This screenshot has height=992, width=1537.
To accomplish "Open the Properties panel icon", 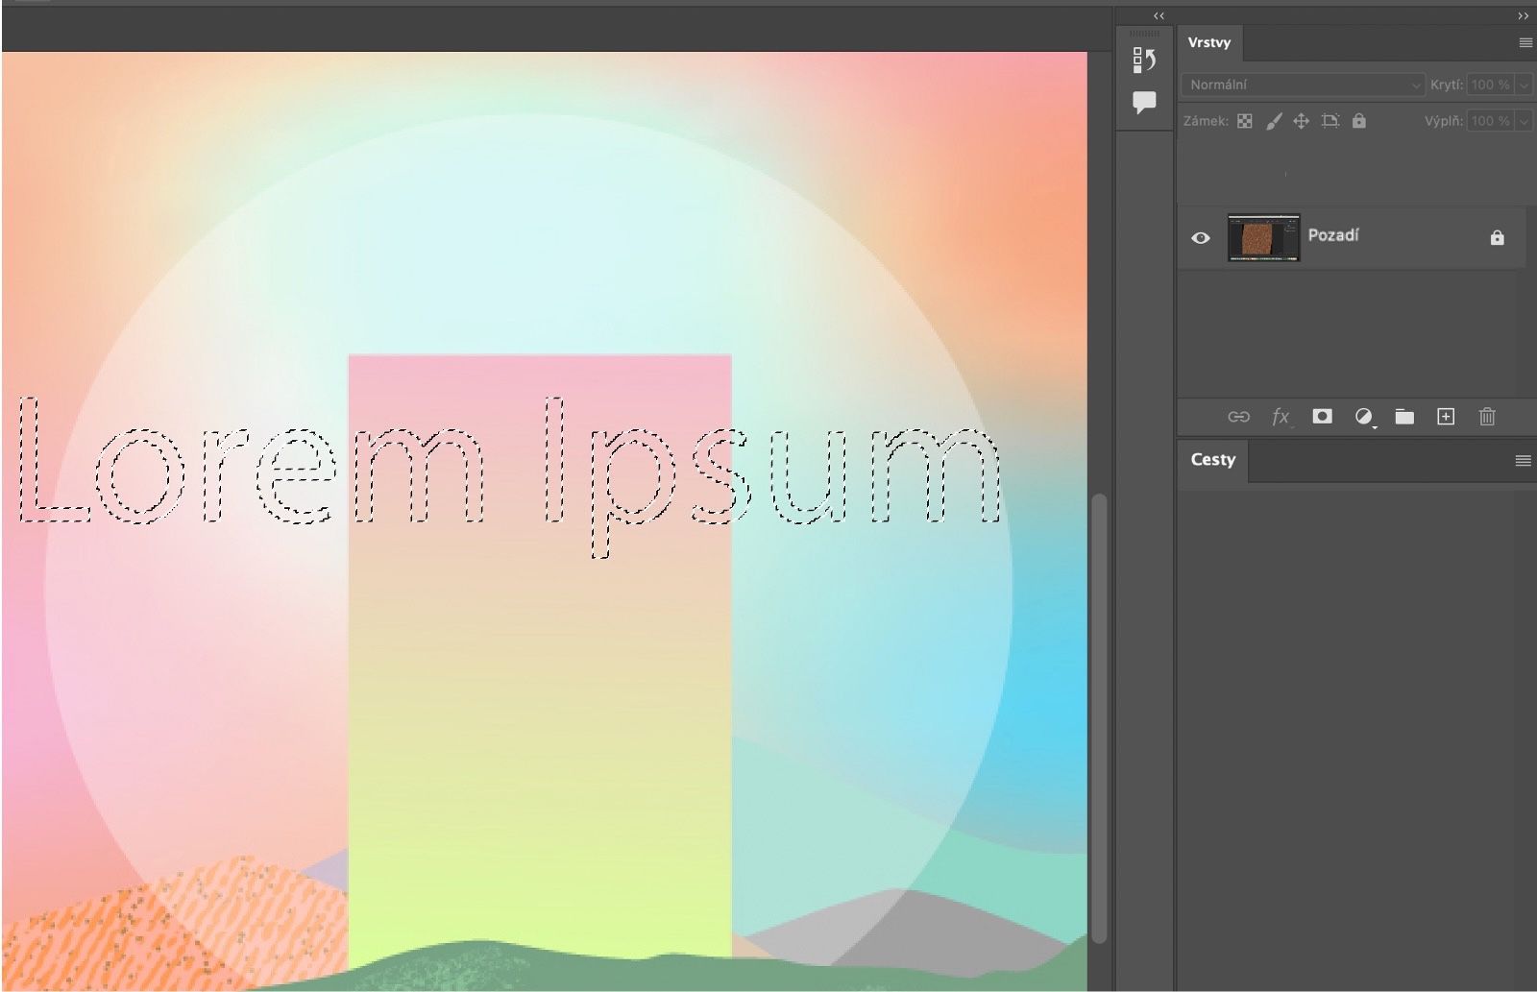I will pyautogui.click(x=1143, y=60).
